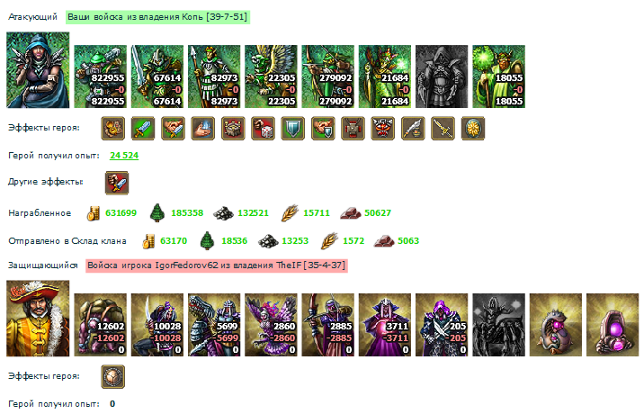Click the fist with sword other-effects icon
Viewport: 644px width, 414px height.
(x=117, y=183)
